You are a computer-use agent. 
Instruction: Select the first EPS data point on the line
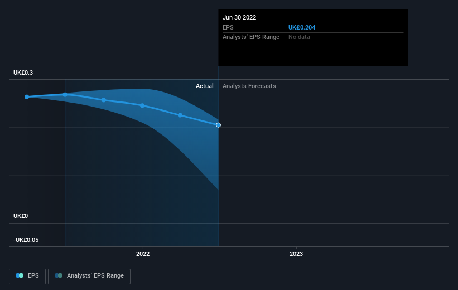click(27, 96)
